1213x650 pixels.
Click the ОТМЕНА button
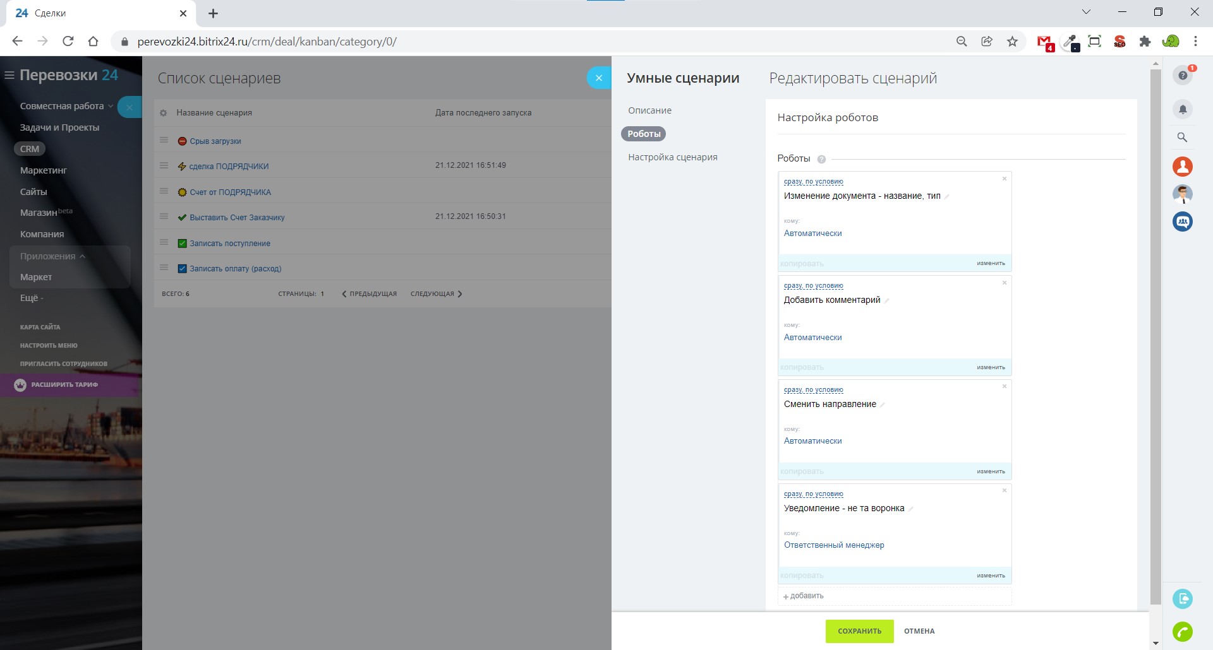(919, 631)
